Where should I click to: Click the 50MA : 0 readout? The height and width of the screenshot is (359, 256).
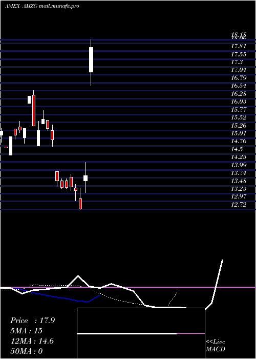(x=27, y=351)
